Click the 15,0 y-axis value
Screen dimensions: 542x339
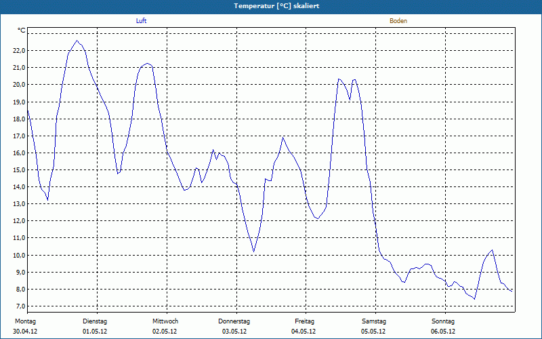(x=19, y=170)
